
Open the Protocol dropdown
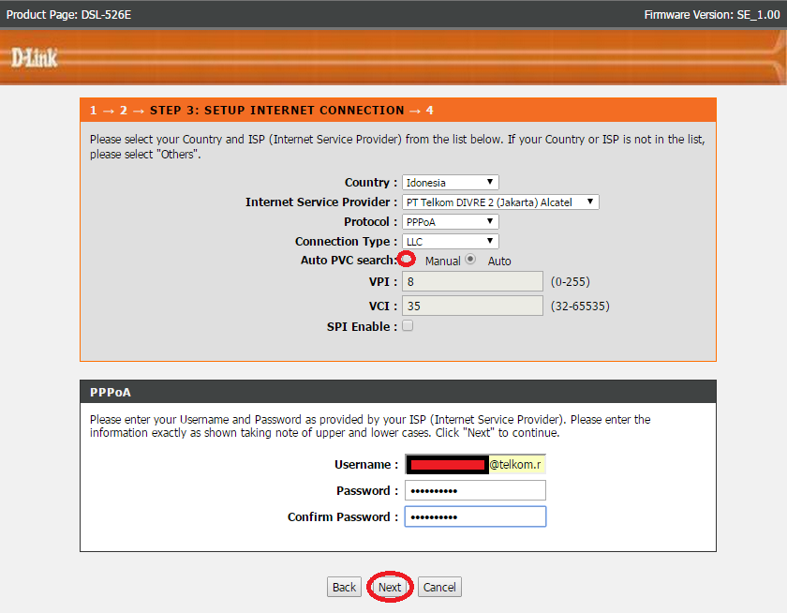pos(451,221)
